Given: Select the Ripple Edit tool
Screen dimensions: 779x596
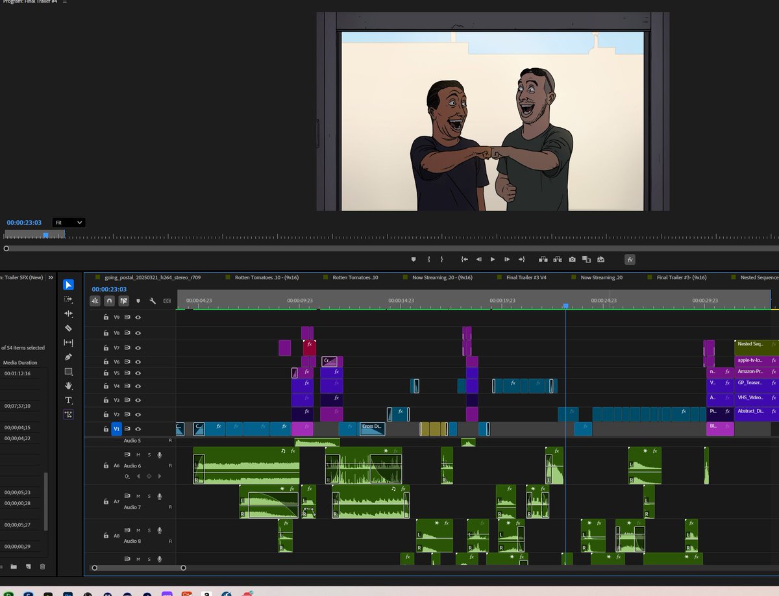Looking at the screenshot, I should point(68,314).
